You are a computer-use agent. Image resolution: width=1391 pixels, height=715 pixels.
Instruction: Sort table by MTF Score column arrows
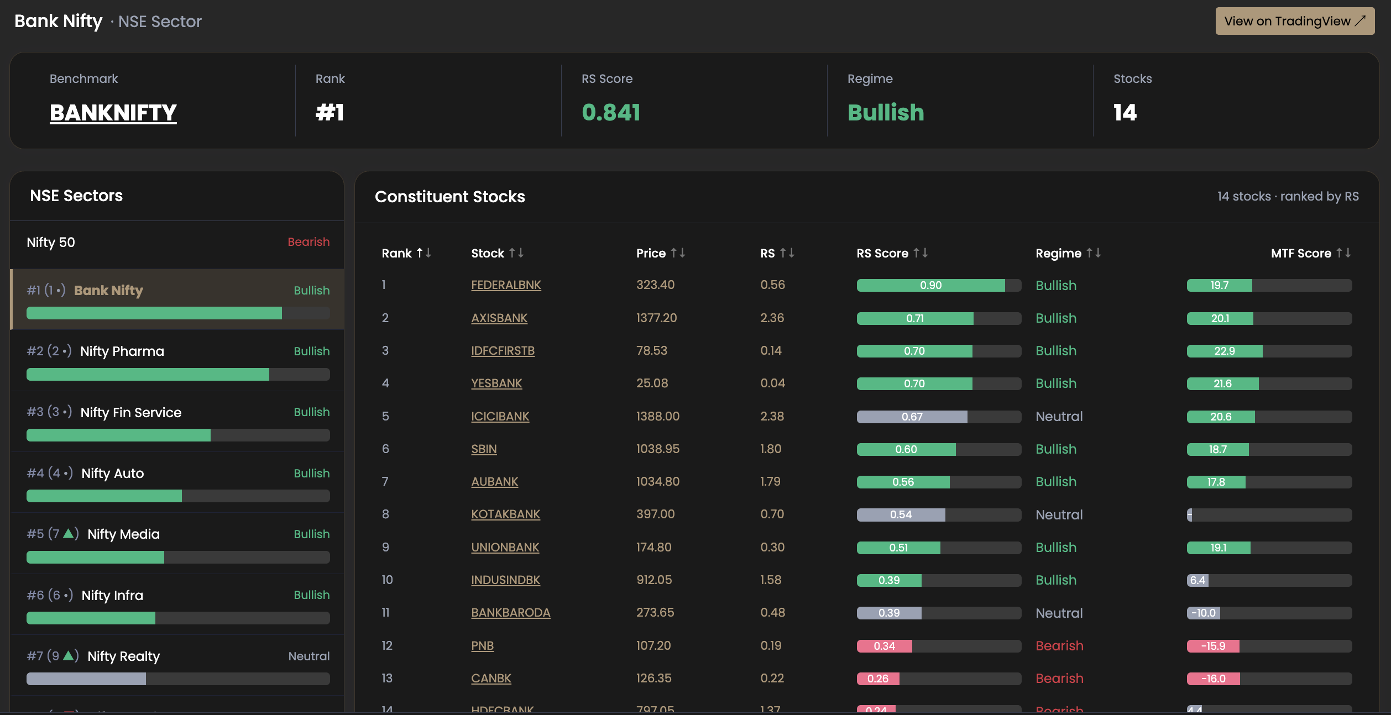[x=1343, y=253]
